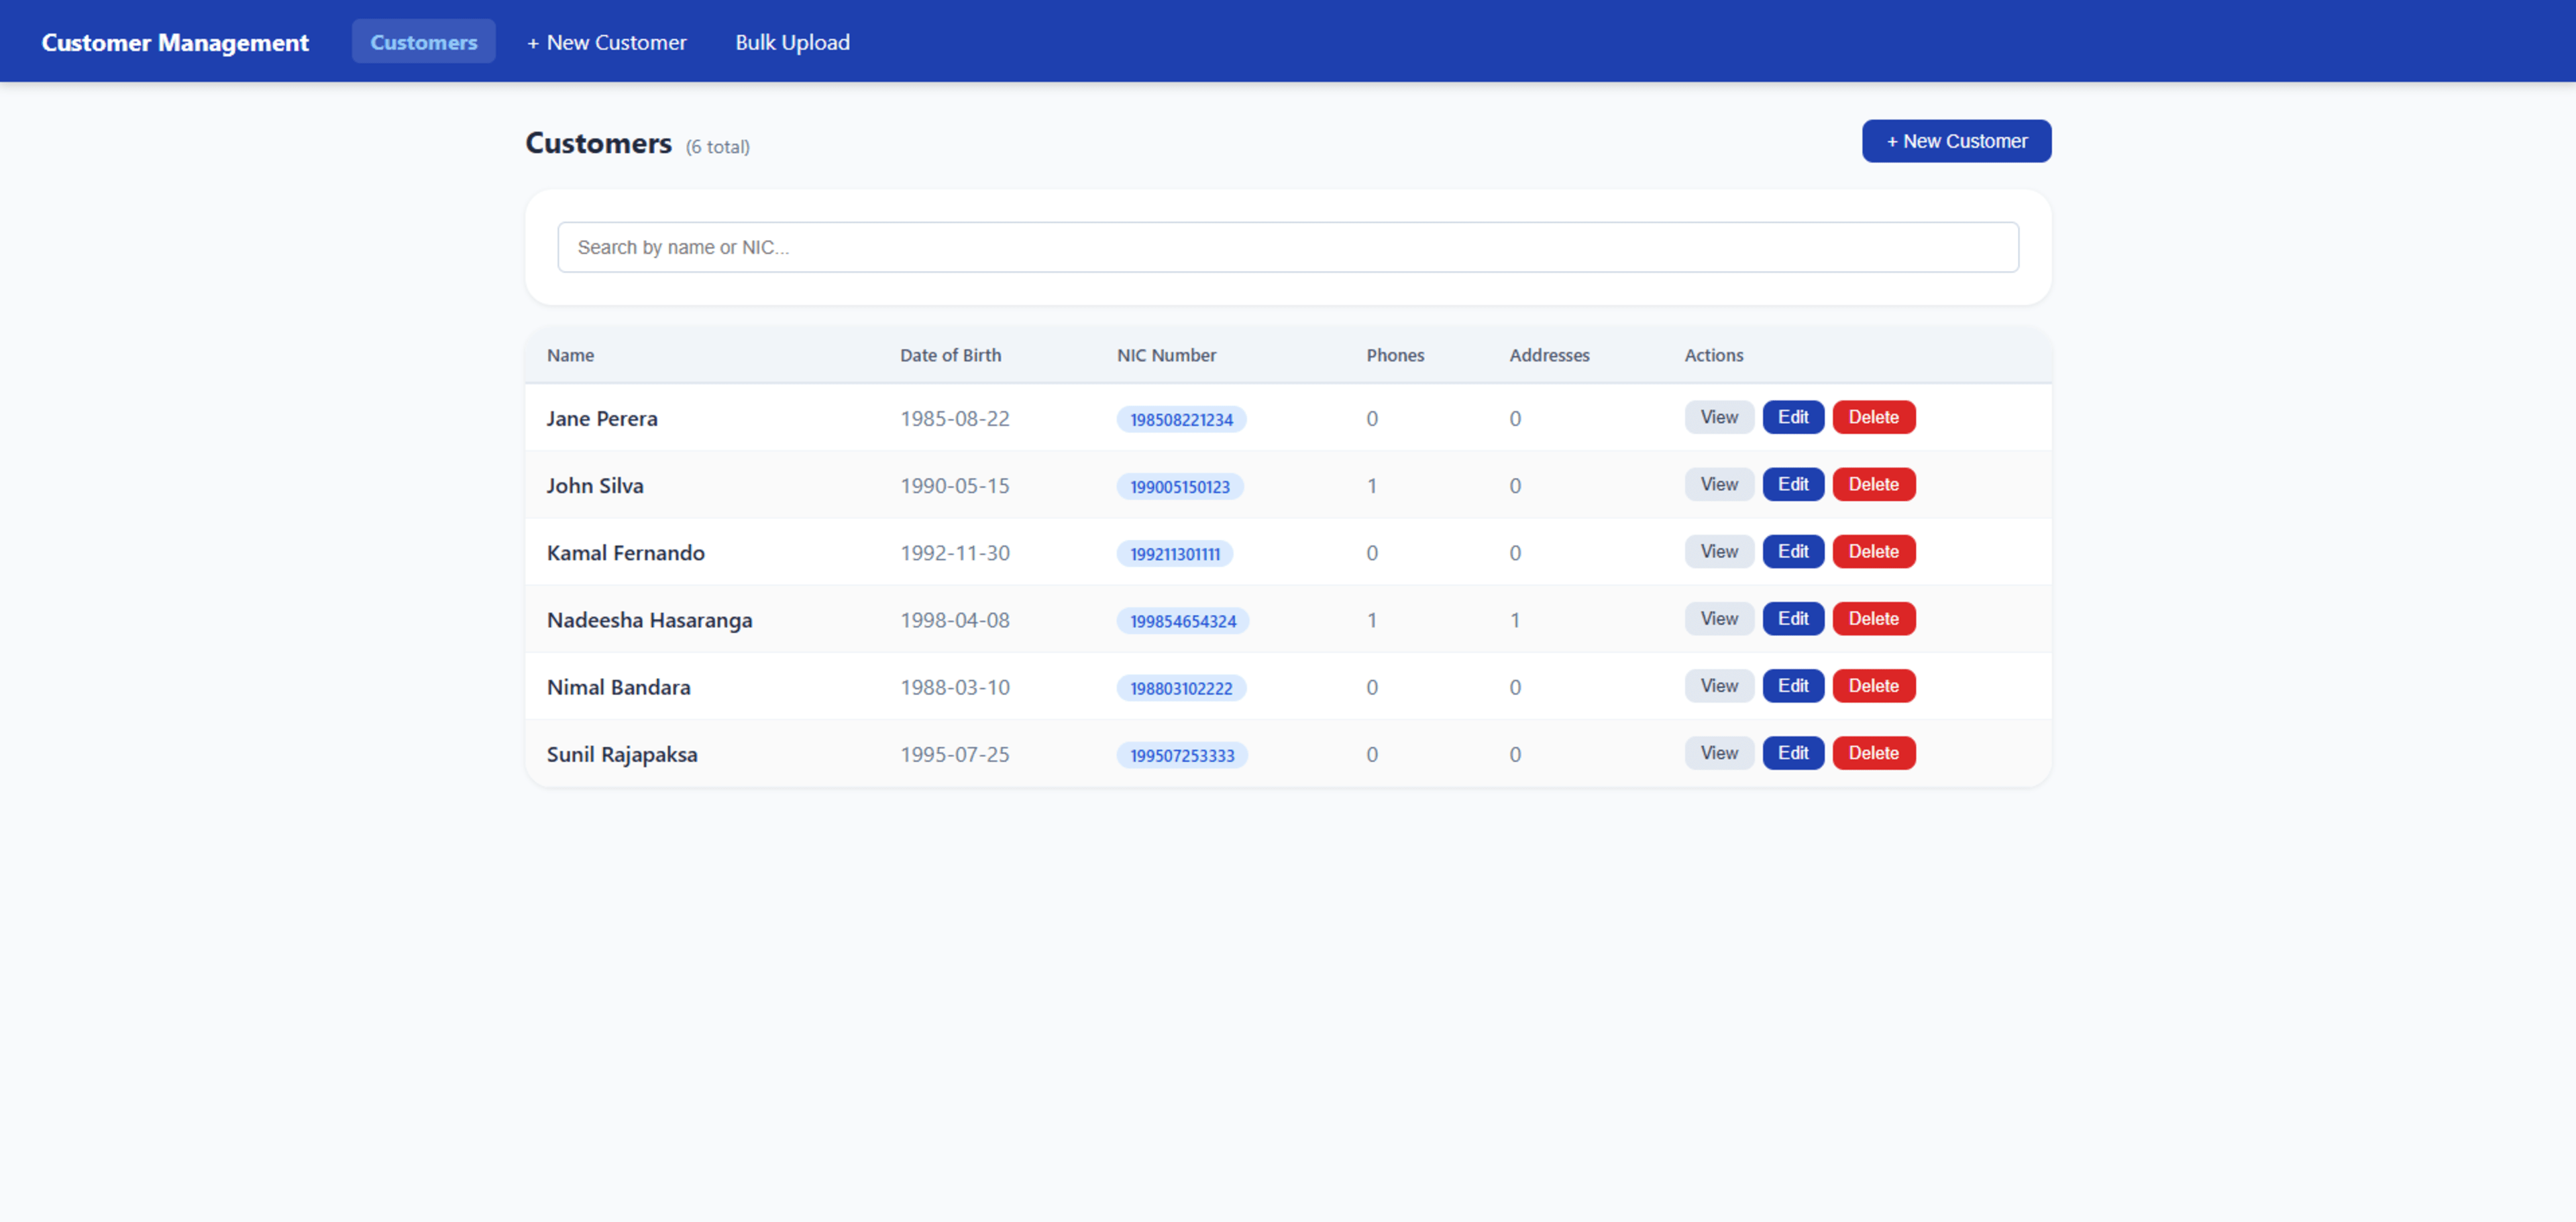Image resolution: width=2576 pixels, height=1222 pixels.
Task: Go to Bulk Upload page
Action: pyautogui.click(x=792, y=42)
